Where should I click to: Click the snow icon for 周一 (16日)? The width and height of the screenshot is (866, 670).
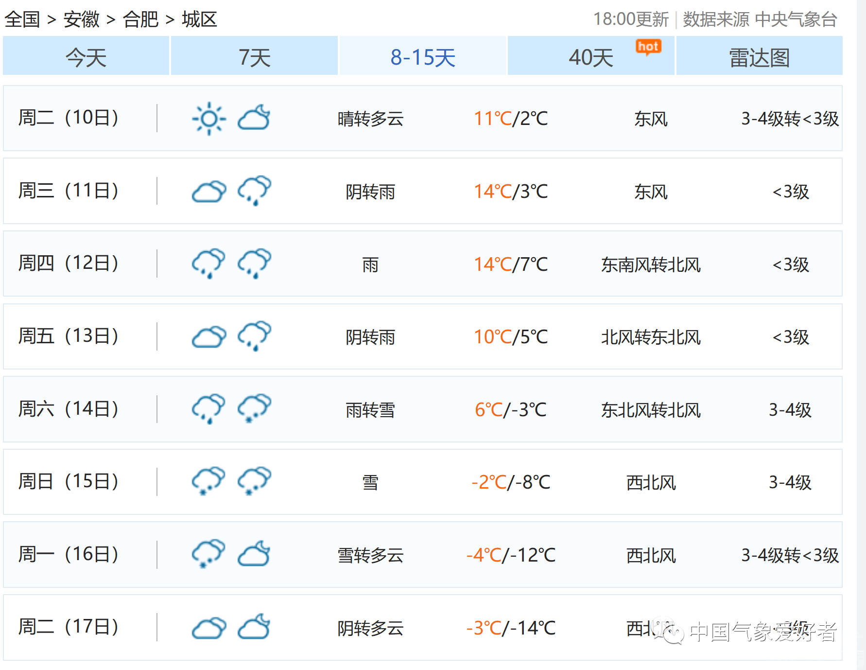coord(209,555)
